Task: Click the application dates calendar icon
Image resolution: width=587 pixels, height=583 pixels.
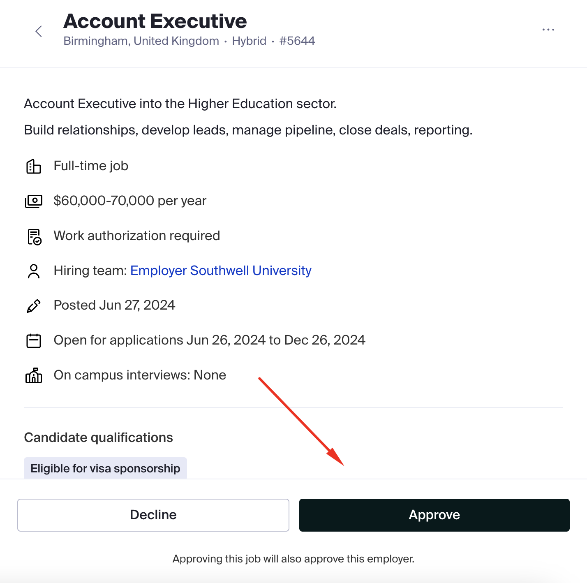Action: coord(34,341)
